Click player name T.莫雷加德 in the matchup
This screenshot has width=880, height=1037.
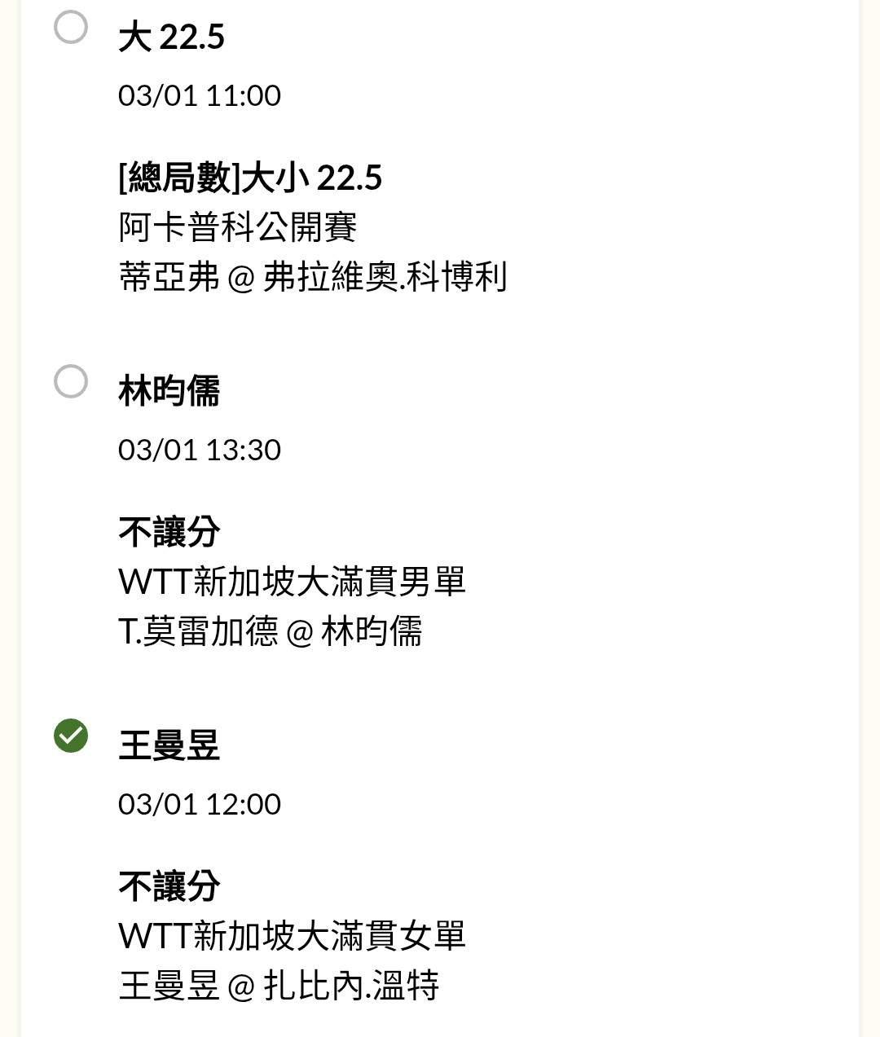pyautogui.click(x=198, y=631)
